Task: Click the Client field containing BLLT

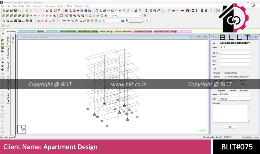Action: pyautogui.click(x=235, y=47)
